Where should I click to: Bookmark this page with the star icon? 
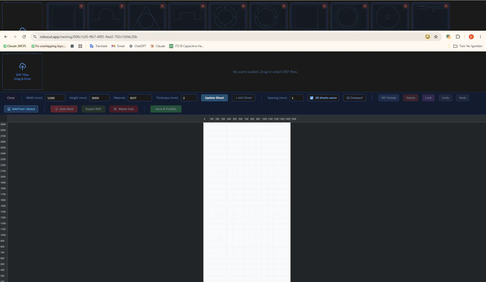[x=436, y=37]
